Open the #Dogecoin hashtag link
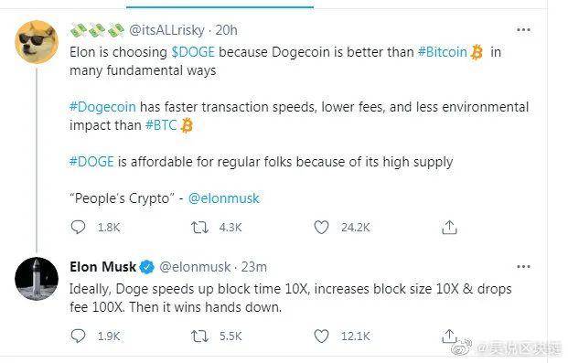 click(x=102, y=107)
